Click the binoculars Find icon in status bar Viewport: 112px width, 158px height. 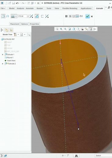(x=76, y=156)
